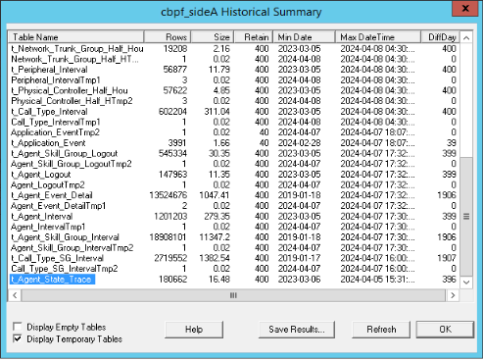This screenshot has width=483, height=361.
Task: Select the Call_Type_SG_IntervalTmp2 row
Action: pos(234,269)
